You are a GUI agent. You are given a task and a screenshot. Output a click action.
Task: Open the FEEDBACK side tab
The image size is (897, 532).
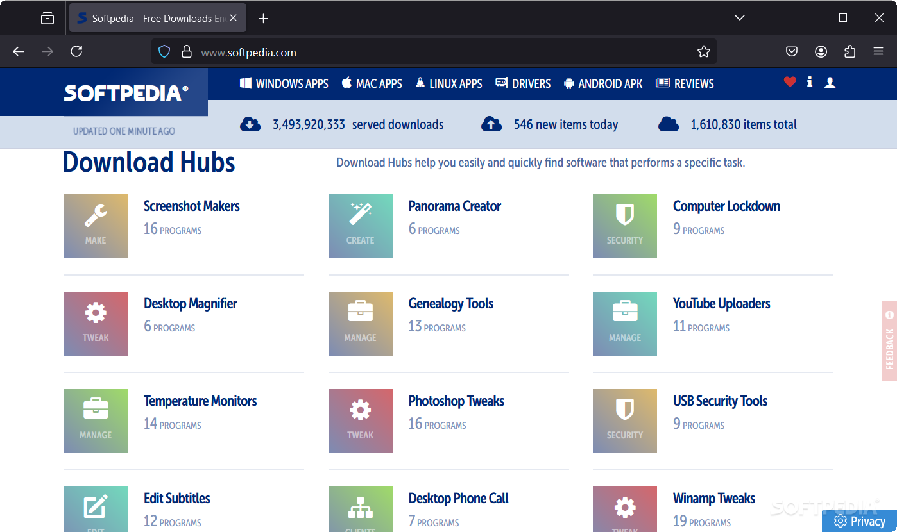(889, 341)
